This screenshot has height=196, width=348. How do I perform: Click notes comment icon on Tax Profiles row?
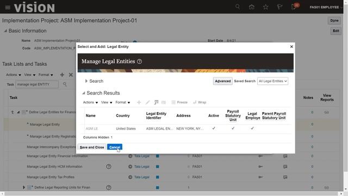tap(285, 177)
